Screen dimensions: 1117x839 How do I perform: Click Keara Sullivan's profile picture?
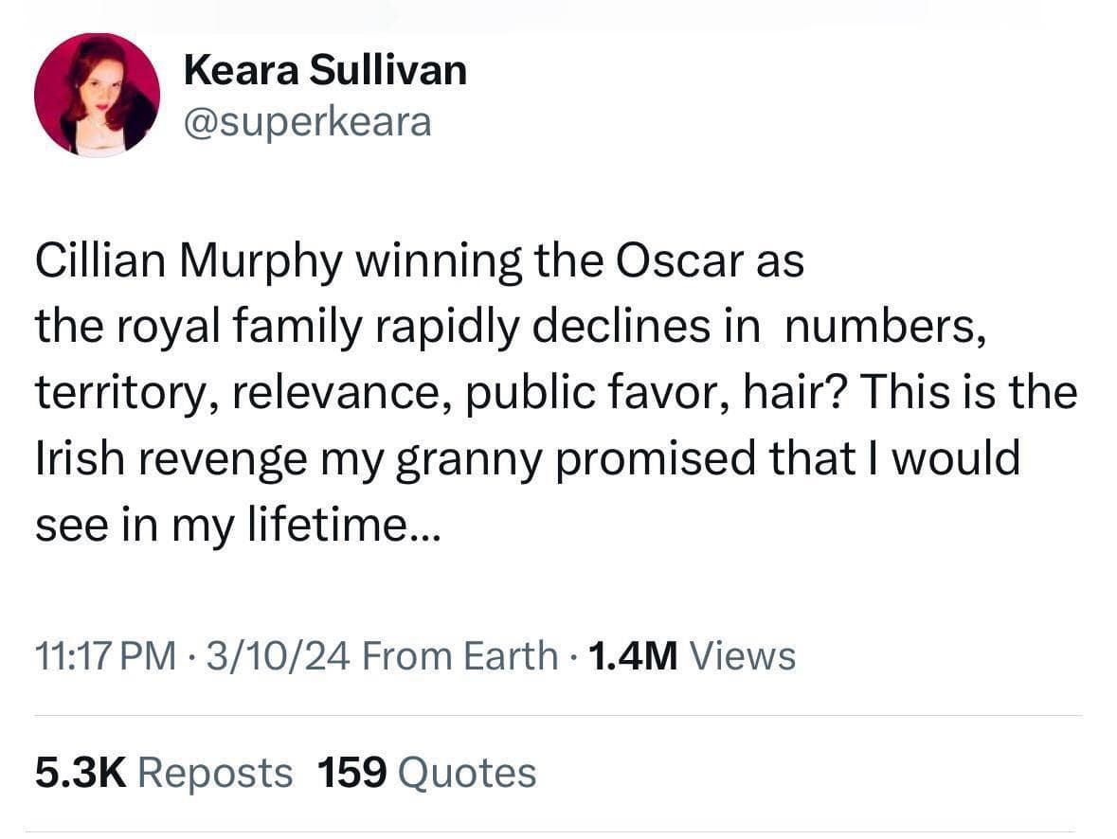pos(97,95)
